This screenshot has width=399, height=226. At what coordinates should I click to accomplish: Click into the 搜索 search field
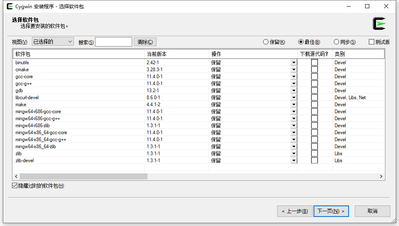click(x=114, y=42)
